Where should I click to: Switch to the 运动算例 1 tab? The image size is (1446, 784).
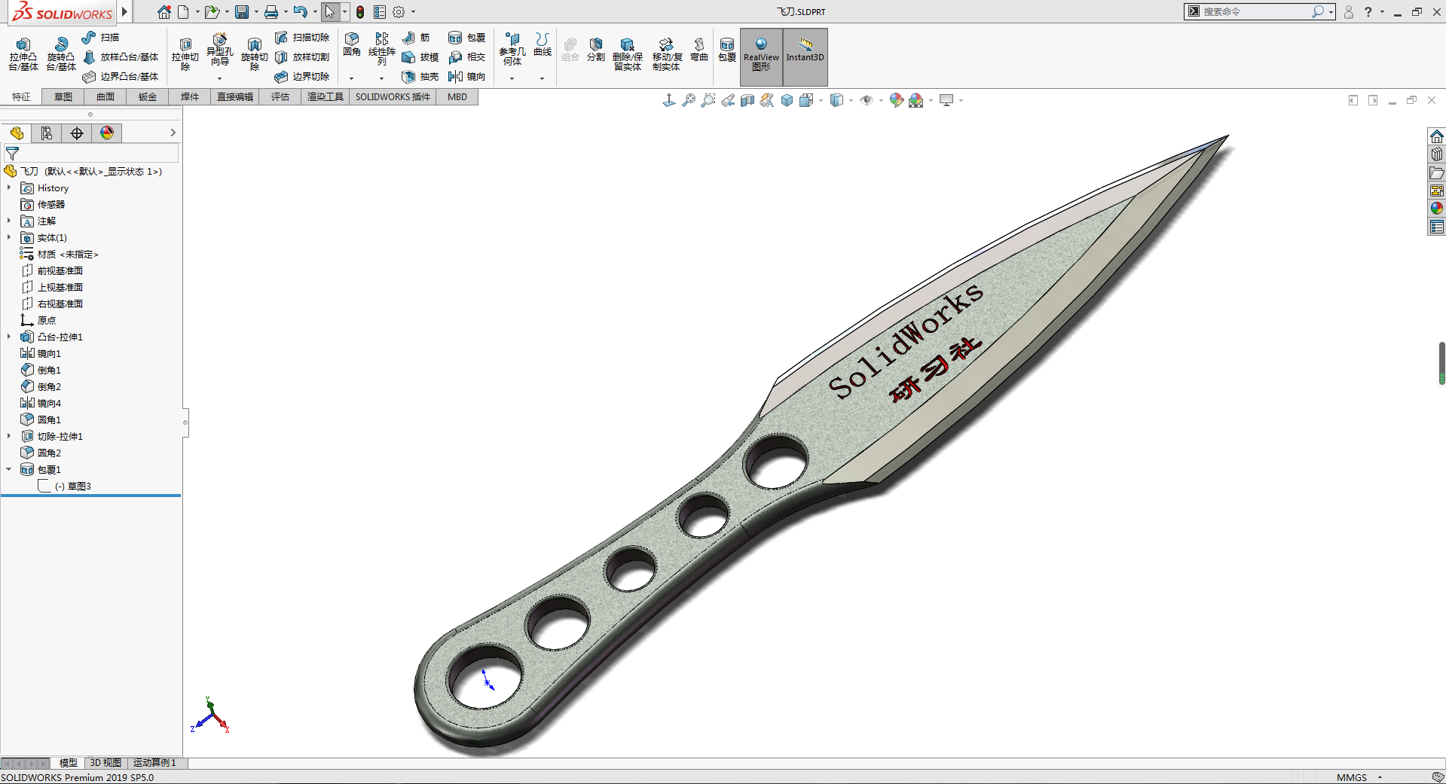point(154,763)
